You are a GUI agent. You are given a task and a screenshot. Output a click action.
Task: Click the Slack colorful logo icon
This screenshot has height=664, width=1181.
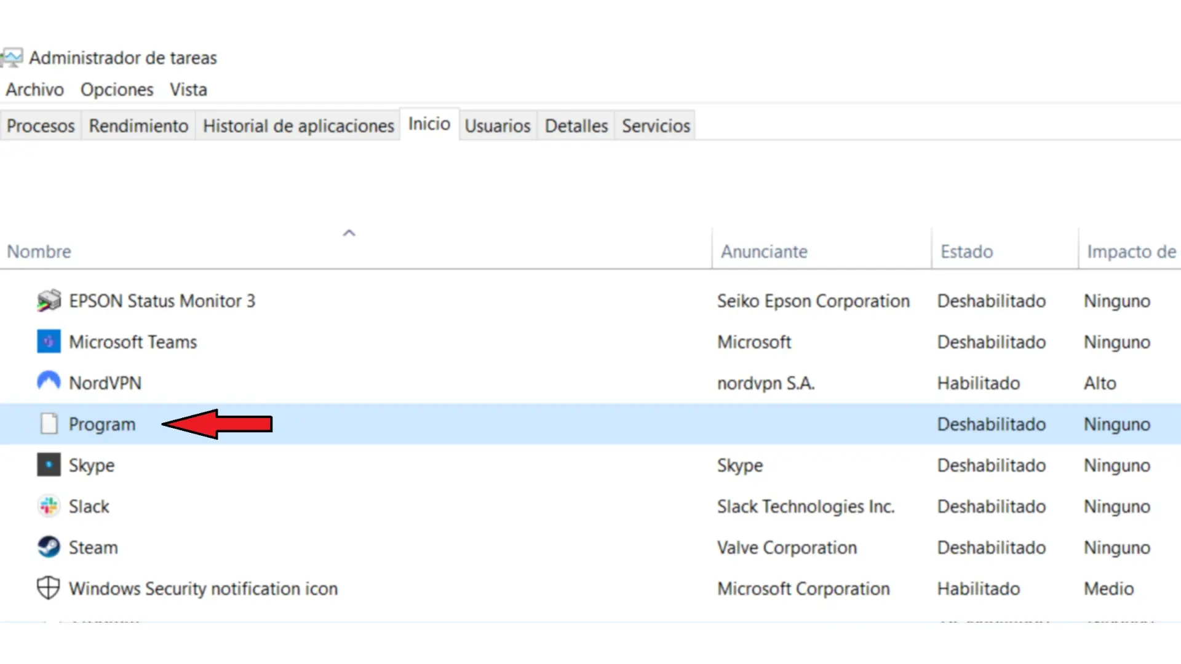(x=49, y=506)
